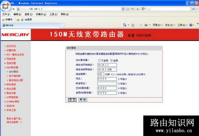Open the 收藏夹 menu in menu bar
Viewport: 199px width, 136px height.
(x=41, y=14)
